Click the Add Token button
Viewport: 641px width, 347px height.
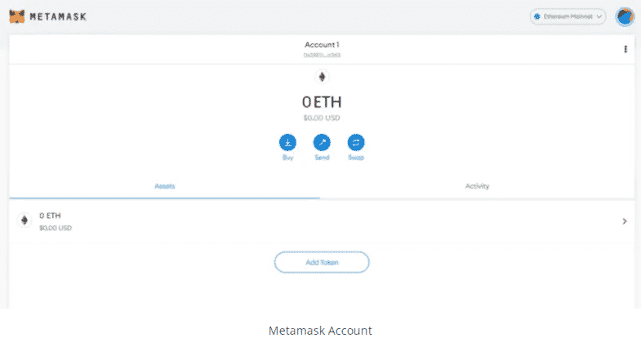(x=322, y=262)
